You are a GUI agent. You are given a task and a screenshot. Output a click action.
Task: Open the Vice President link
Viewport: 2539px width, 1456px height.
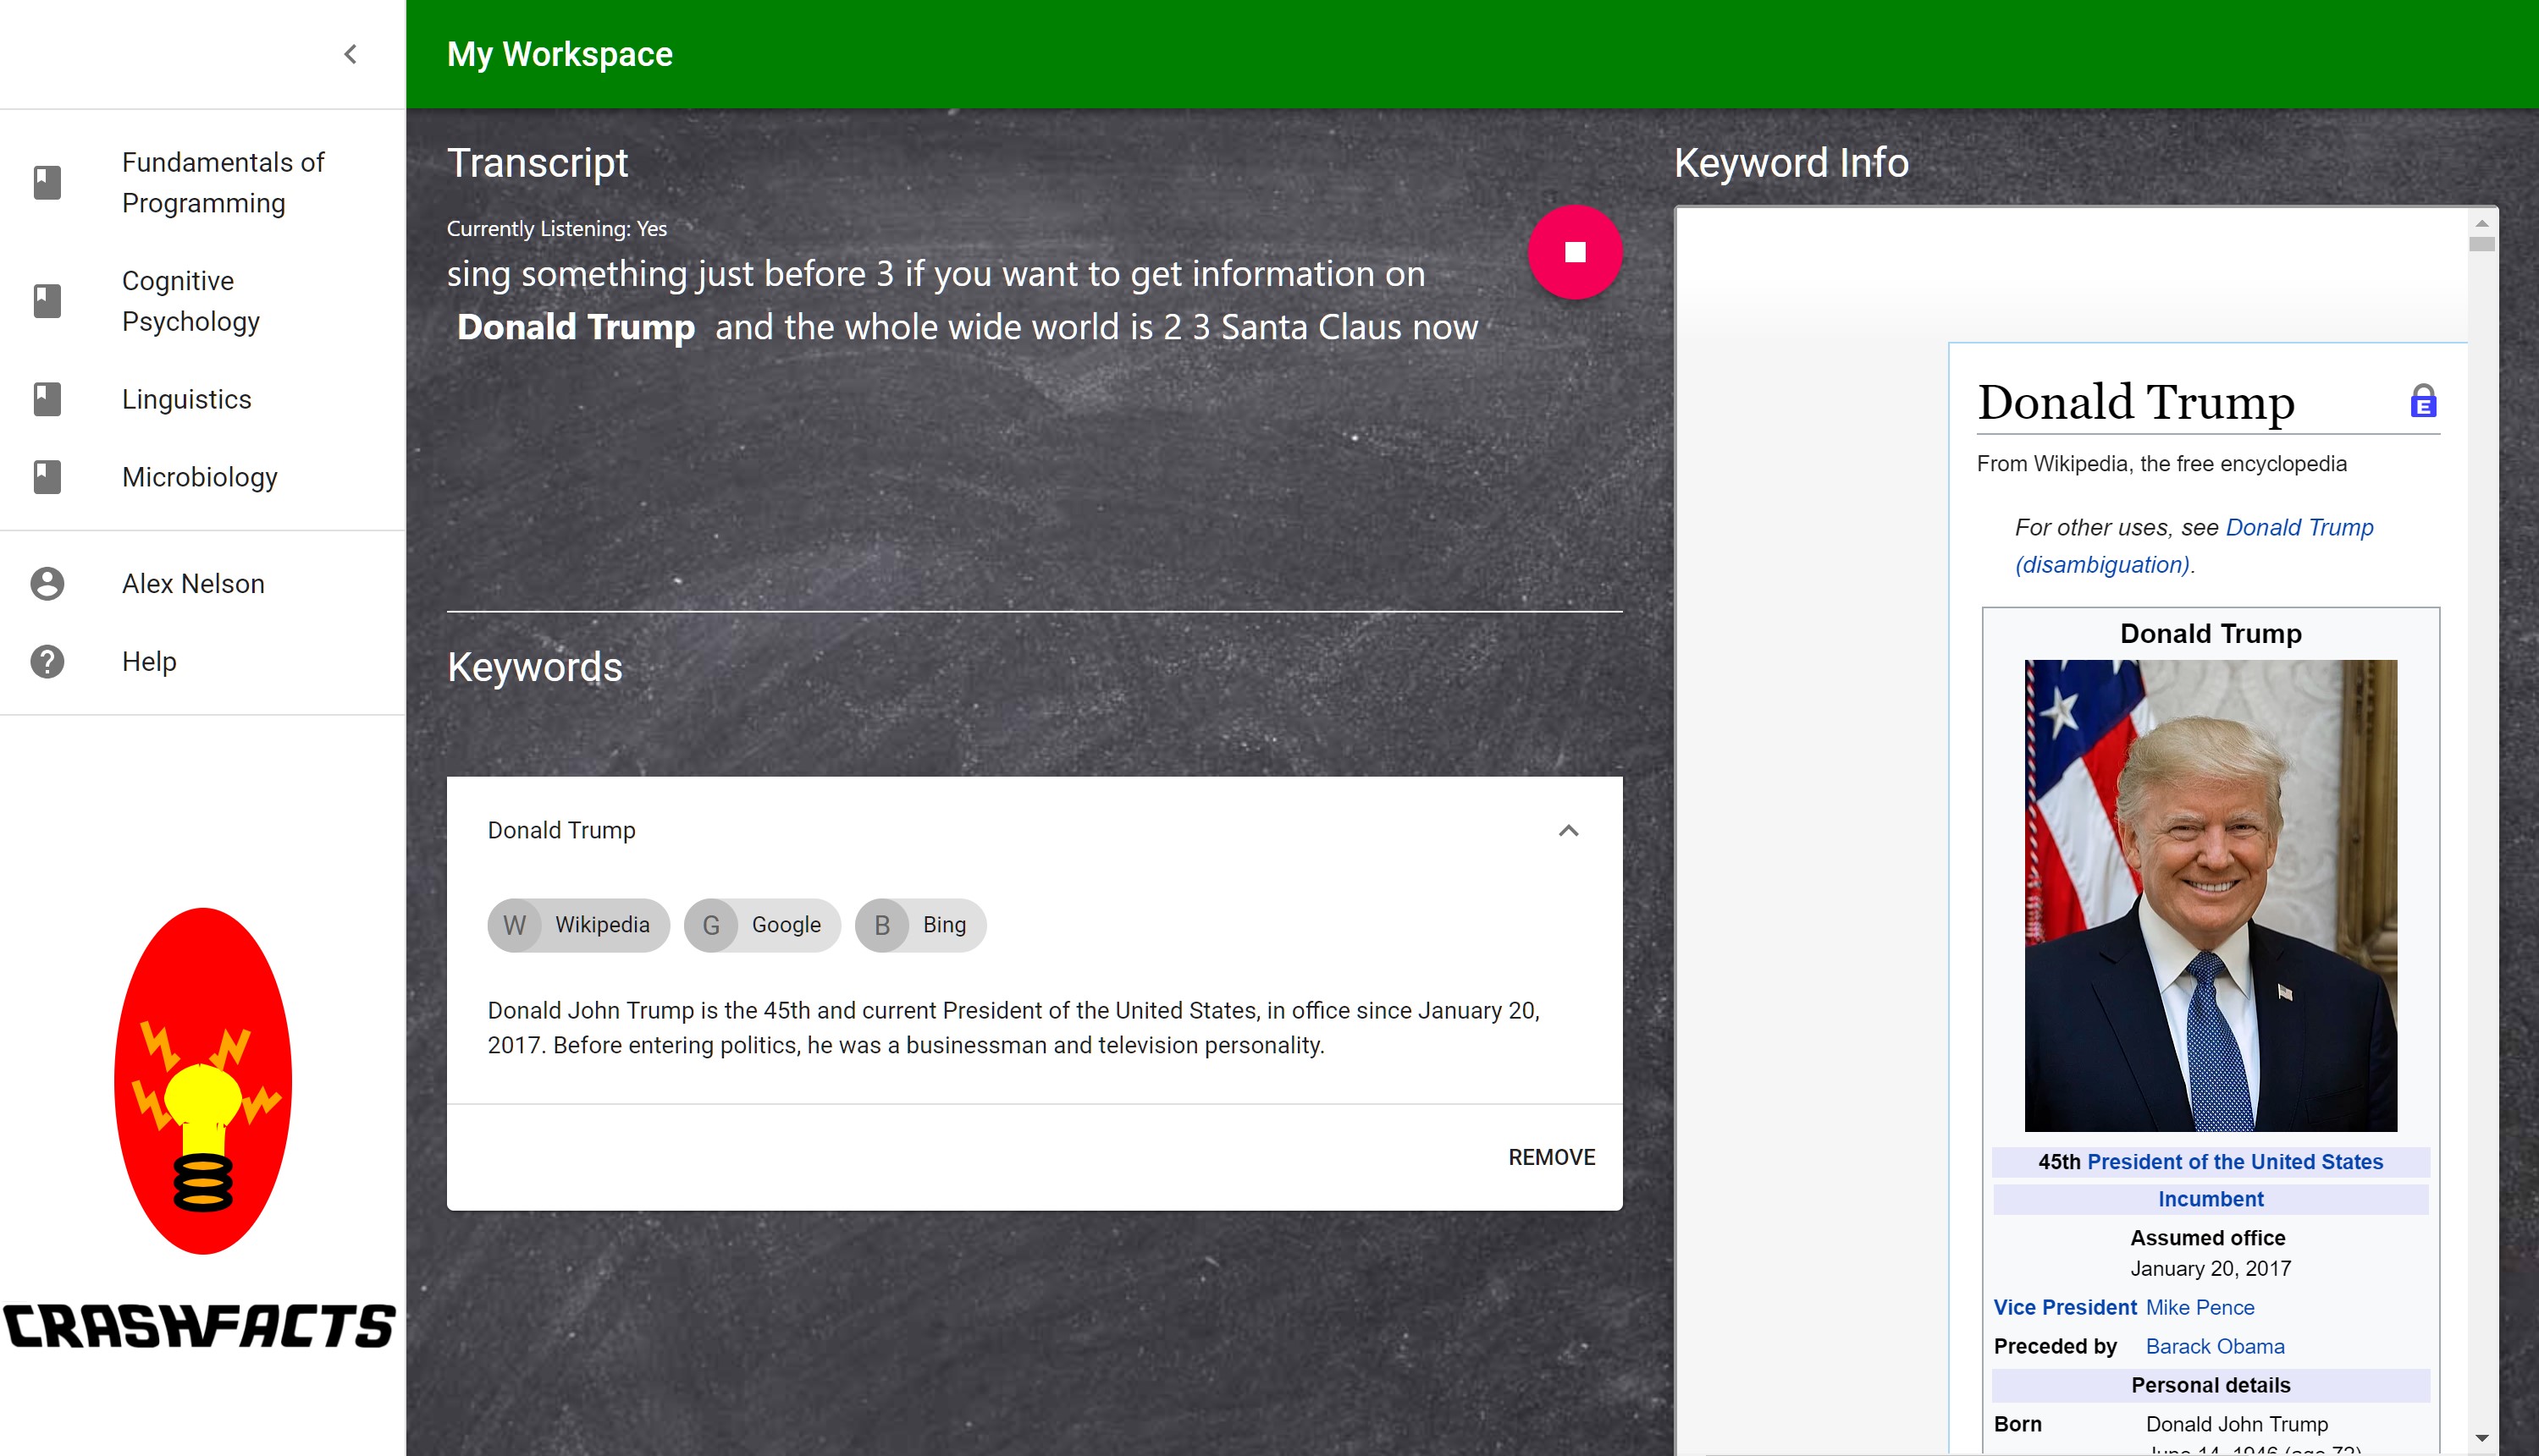[x=2064, y=1307]
